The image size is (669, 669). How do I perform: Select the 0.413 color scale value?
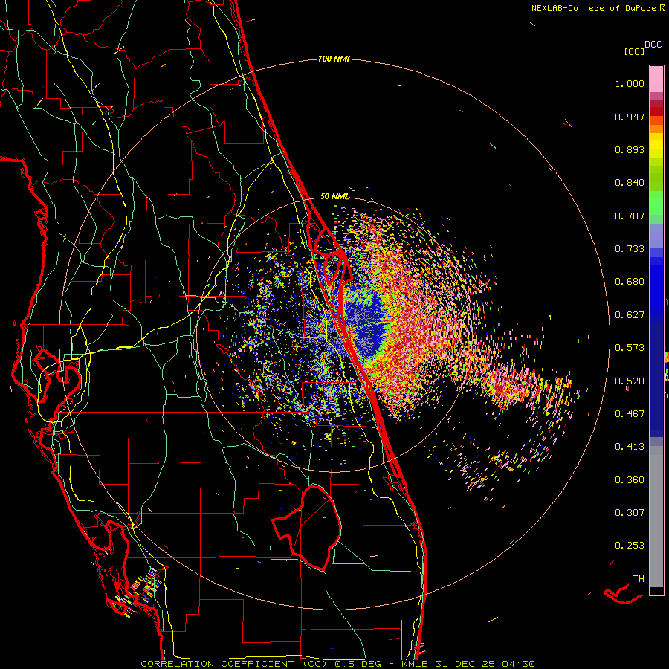pos(630,447)
